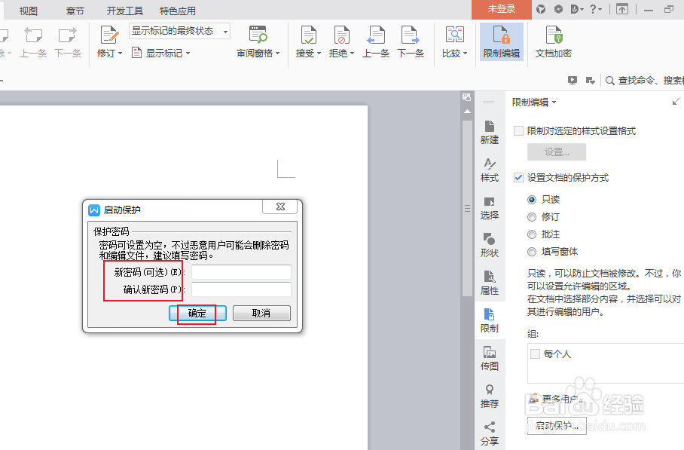Click the 接受 (accept) revision icon
Image resolution: width=684 pixels, height=450 pixels.
(307, 38)
